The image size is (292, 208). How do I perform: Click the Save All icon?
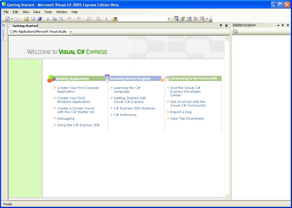coord(40,19)
